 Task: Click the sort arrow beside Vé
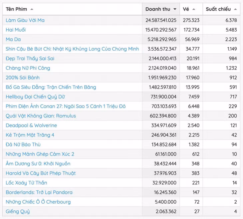pyautogui.click(x=193, y=9)
